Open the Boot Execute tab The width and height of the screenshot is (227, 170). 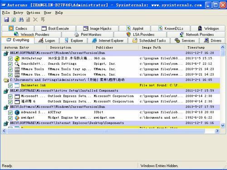click(55, 29)
